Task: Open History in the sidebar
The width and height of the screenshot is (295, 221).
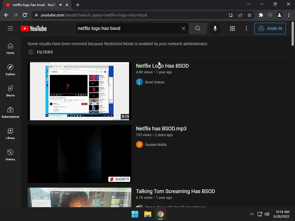Action: click(x=10, y=155)
